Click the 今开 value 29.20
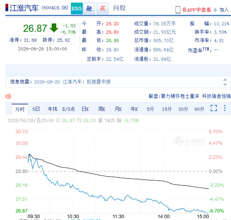 click(x=112, y=24)
